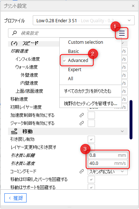This screenshot has width=139, height=209.
Task: Click the 上面/底面速度 setting label
Action: 29,91
